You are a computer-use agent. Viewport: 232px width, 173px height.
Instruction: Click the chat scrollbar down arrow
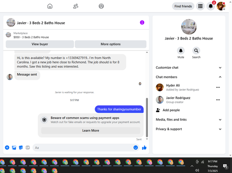tap(147, 139)
